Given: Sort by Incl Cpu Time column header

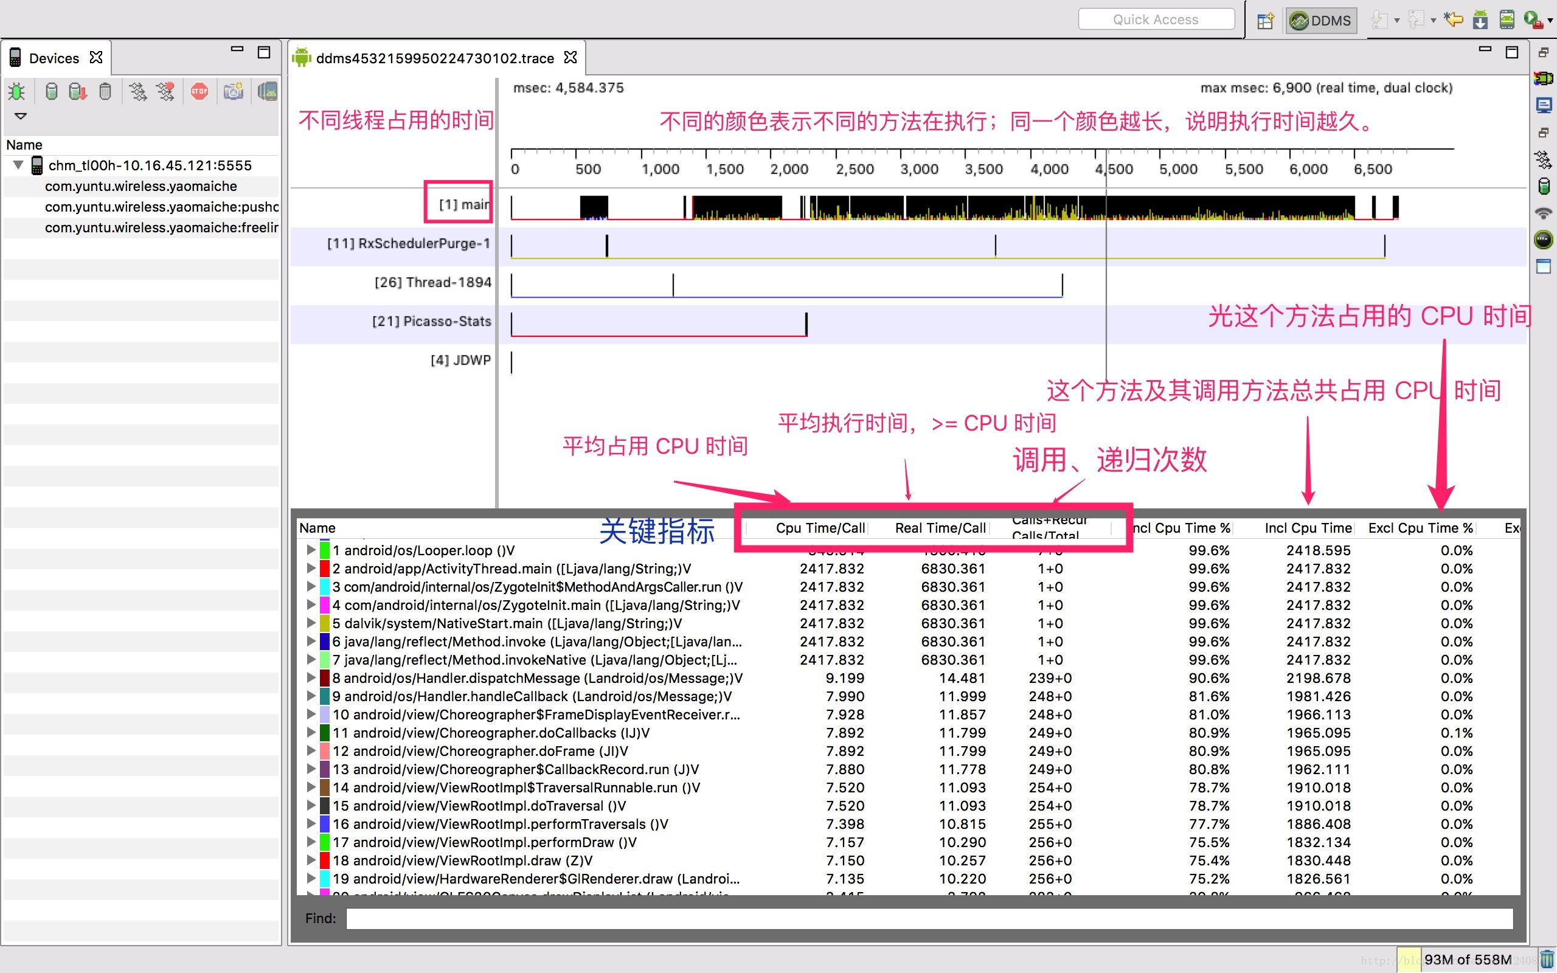Looking at the screenshot, I should pyautogui.click(x=1308, y=528).
